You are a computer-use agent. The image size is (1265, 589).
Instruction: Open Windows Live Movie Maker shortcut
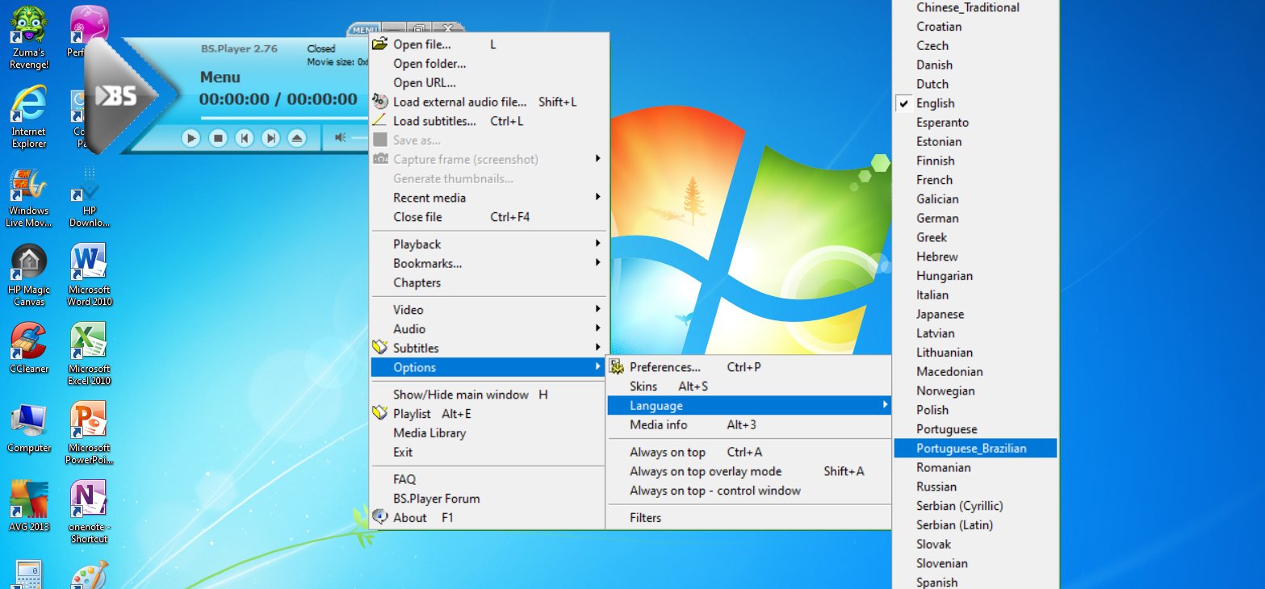28,196
